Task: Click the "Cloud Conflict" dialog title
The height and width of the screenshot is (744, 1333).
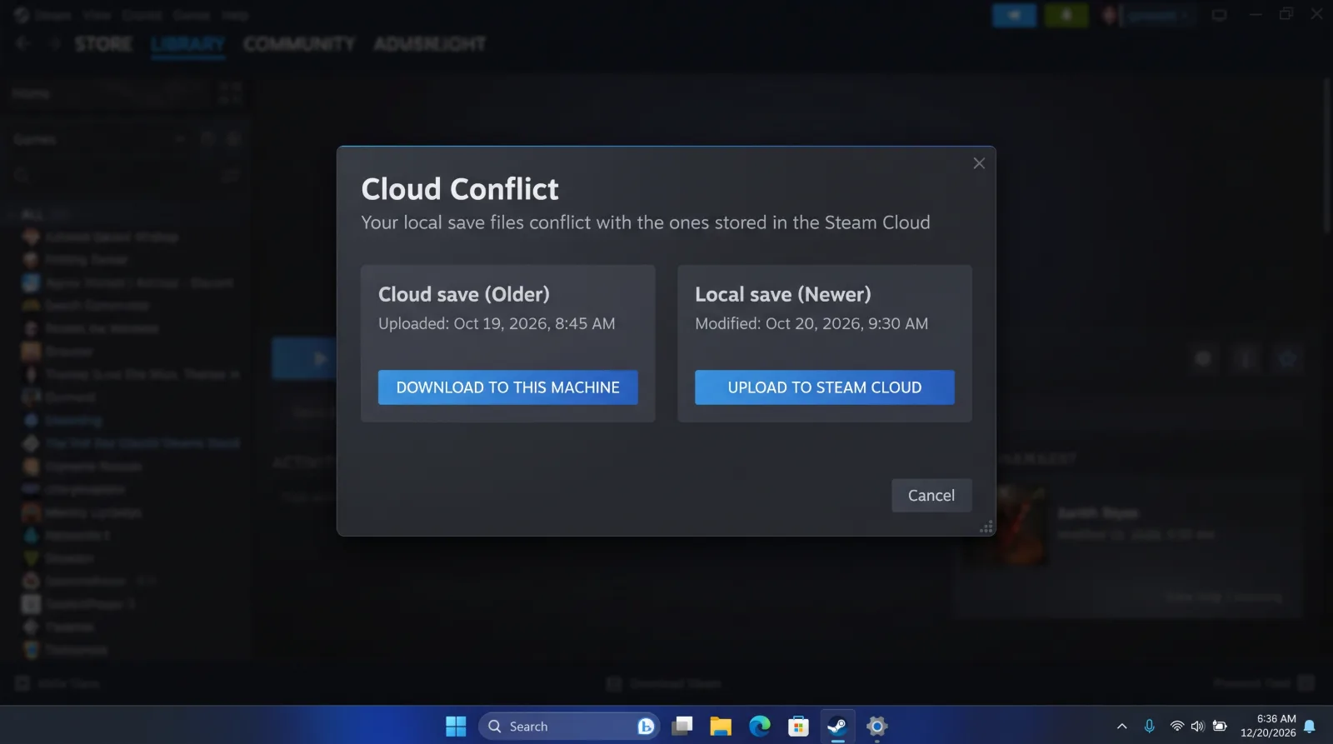Action: [x=460, y=189]
